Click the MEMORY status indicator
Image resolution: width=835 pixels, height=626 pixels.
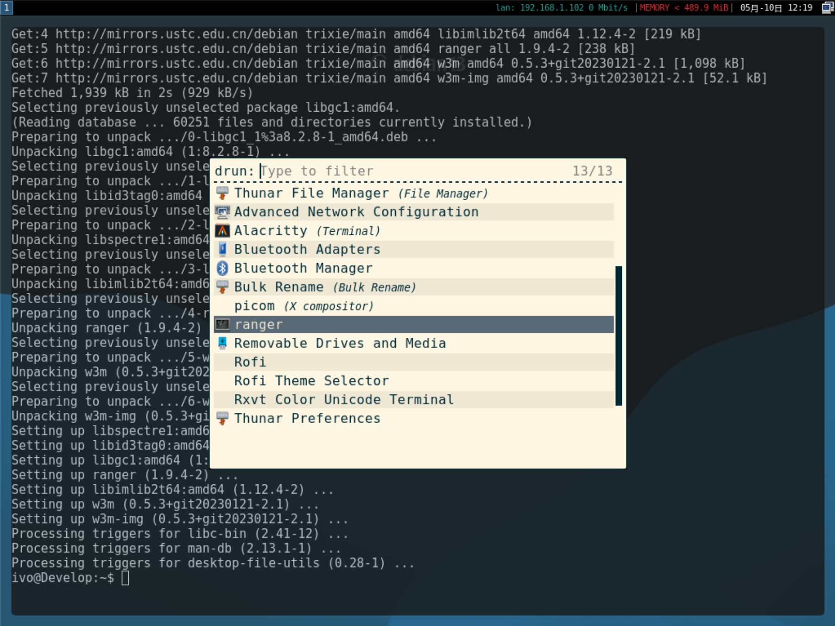click(683, 7)
